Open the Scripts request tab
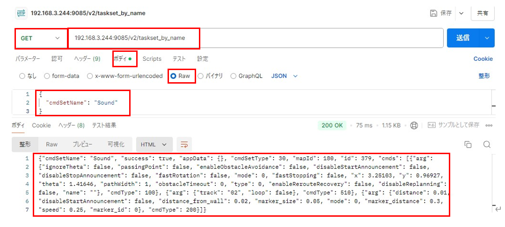The height and width of the screenshot is (227, 505). [x=152, y=59]
